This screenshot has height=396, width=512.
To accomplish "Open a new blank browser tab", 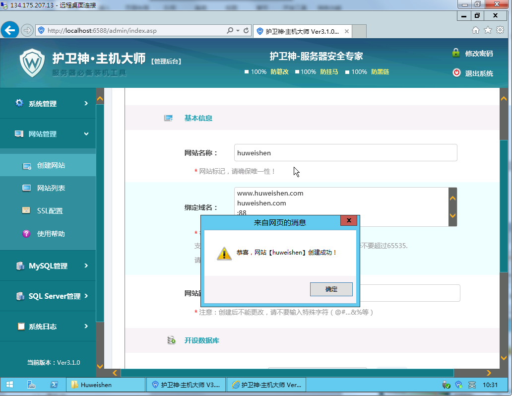I will (x=359, y=31).
